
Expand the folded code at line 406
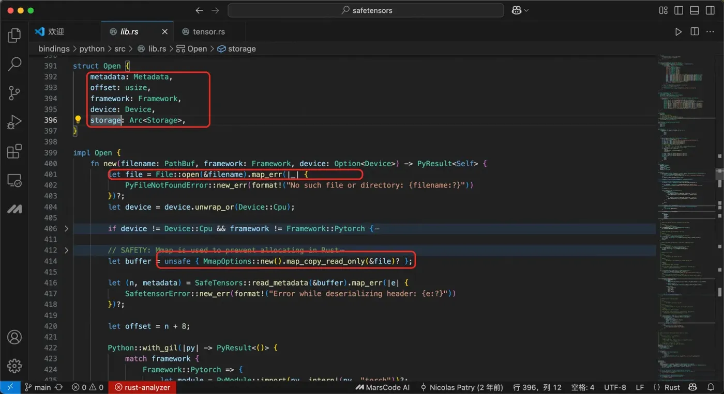point(66,228)
